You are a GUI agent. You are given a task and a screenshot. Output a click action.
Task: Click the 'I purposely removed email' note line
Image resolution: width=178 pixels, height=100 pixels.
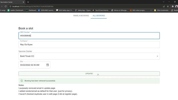pyautogui.click(x=37, y=88)
